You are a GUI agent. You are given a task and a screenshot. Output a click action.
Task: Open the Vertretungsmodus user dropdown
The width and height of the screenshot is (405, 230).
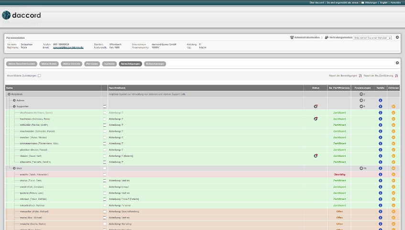point(372,37)
